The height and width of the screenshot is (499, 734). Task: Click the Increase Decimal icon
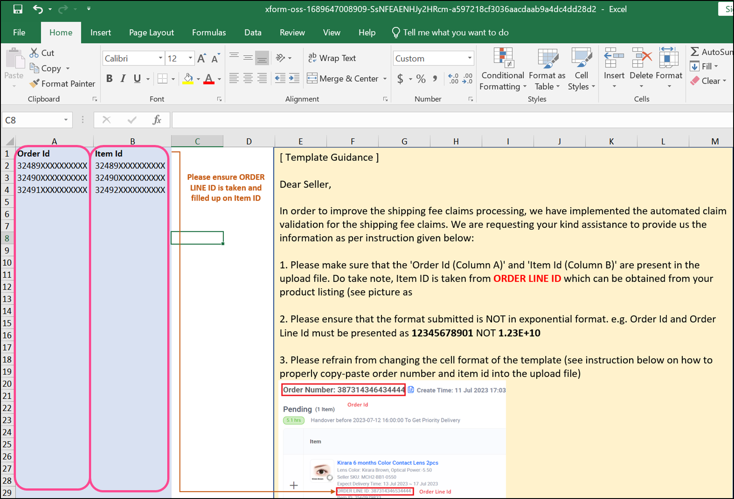pos(453,78)
